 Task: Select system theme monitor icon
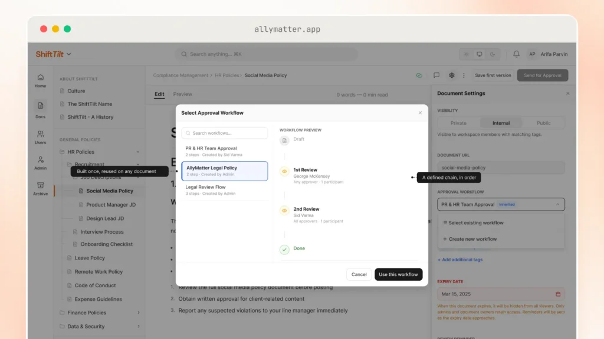click(x=479, y=54)
